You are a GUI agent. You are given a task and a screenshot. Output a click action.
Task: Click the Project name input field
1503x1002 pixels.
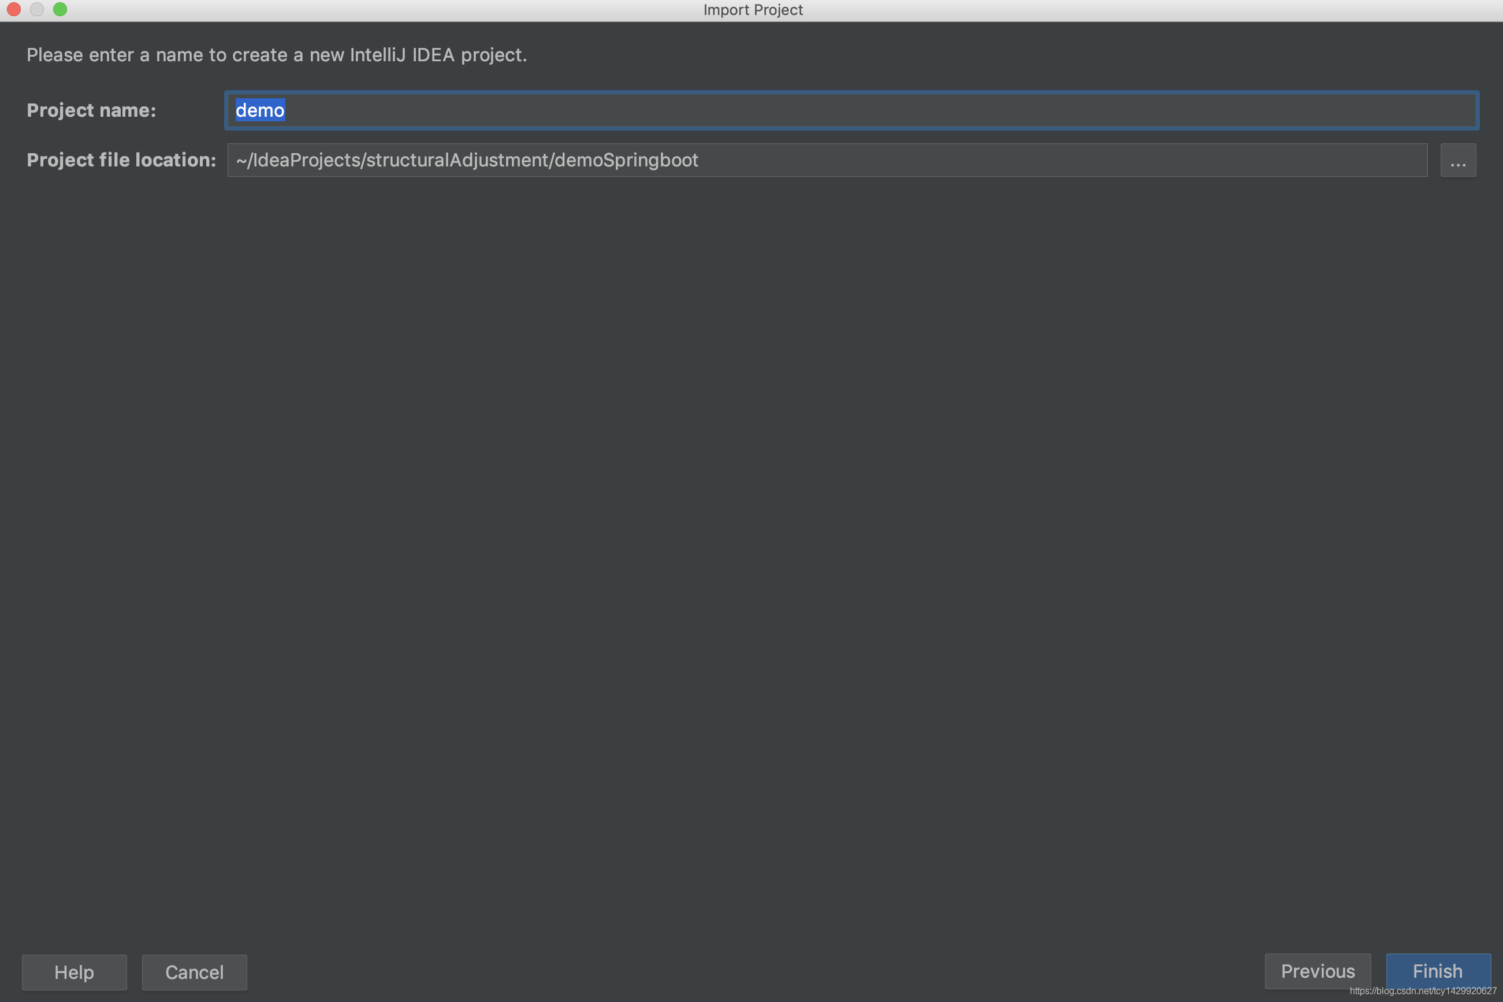point(851,110)
